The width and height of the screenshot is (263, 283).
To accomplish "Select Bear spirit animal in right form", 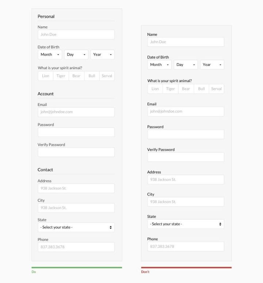I will coord(186,89).
